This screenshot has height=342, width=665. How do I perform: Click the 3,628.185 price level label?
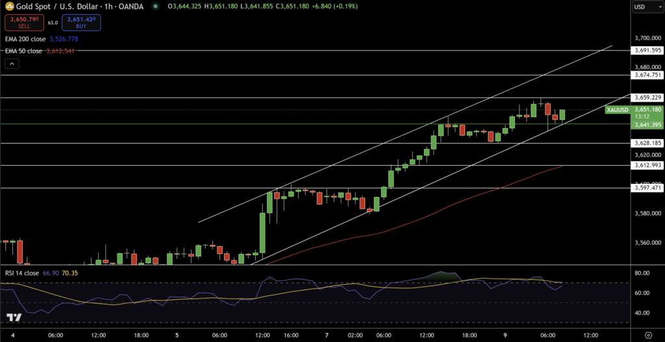647,142
